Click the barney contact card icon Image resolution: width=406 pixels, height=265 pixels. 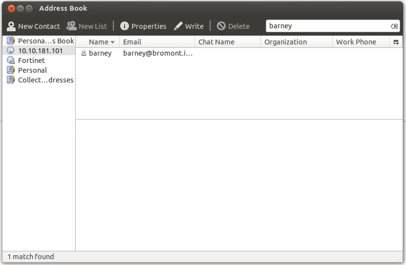(84, 53)
